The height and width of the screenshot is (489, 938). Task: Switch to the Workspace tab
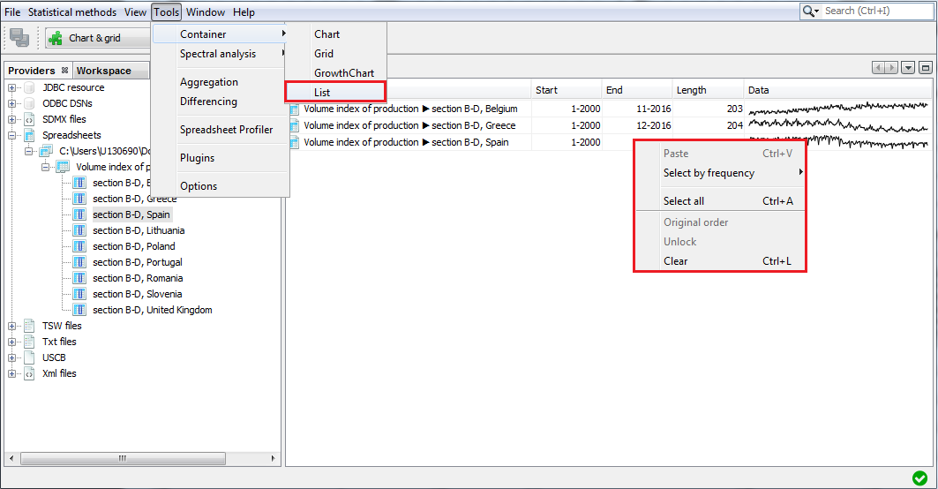103,71
